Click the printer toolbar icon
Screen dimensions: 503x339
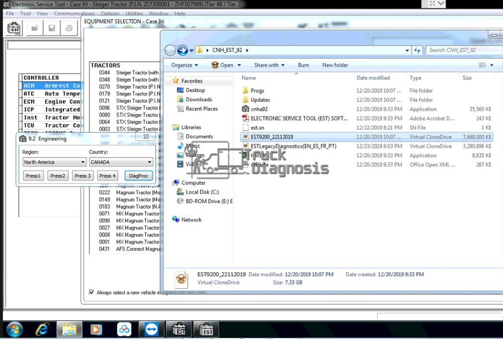[69, 28]
